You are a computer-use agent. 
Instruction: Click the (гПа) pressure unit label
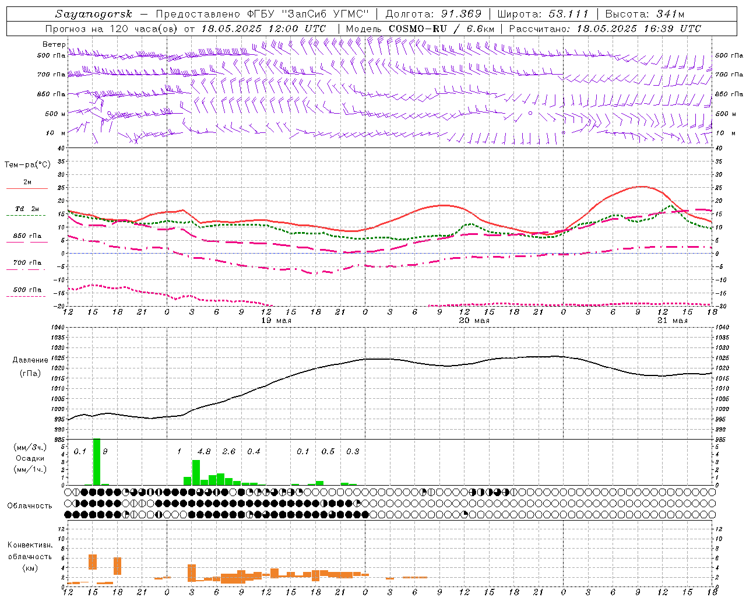[x=30, y=374]
